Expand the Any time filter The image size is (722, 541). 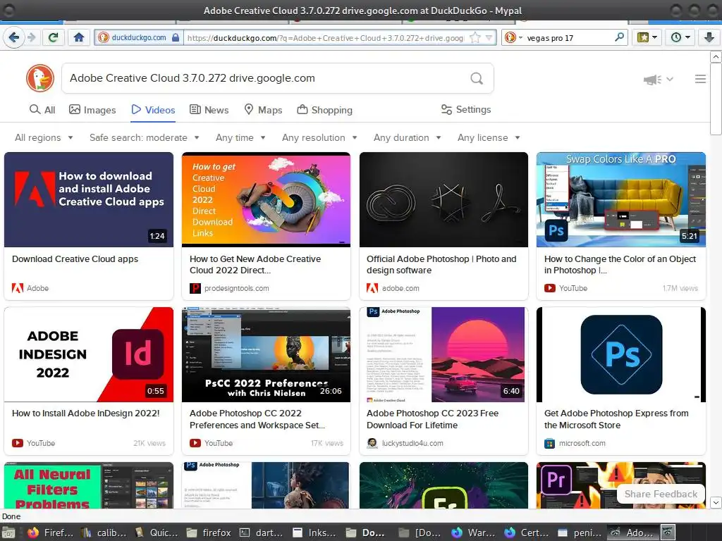coord(240,137)
